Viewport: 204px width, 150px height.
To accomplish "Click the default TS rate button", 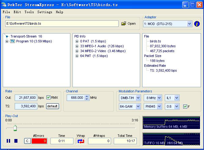I will (x=53, y=106).
